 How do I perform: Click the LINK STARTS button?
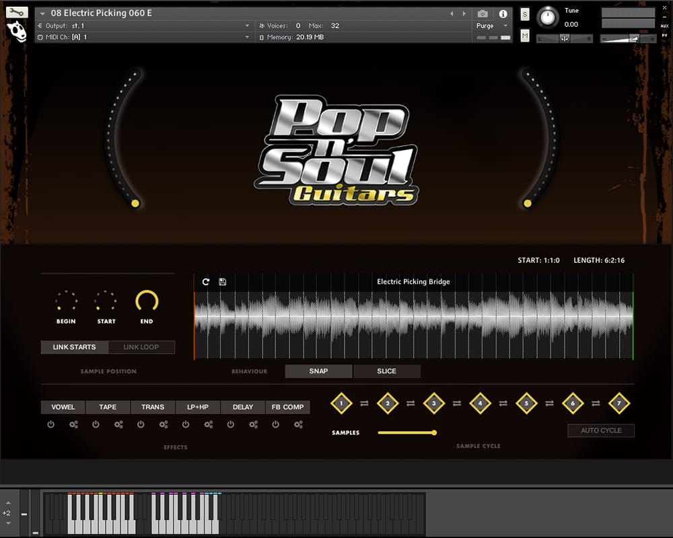click(74, 347)
